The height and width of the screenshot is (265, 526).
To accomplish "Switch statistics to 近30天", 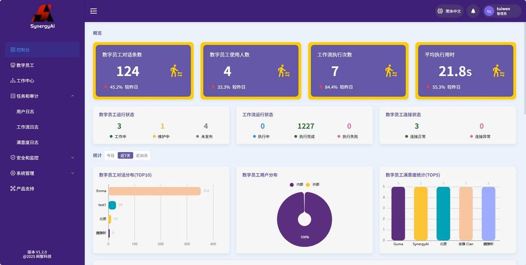I will tap(142, 155).
